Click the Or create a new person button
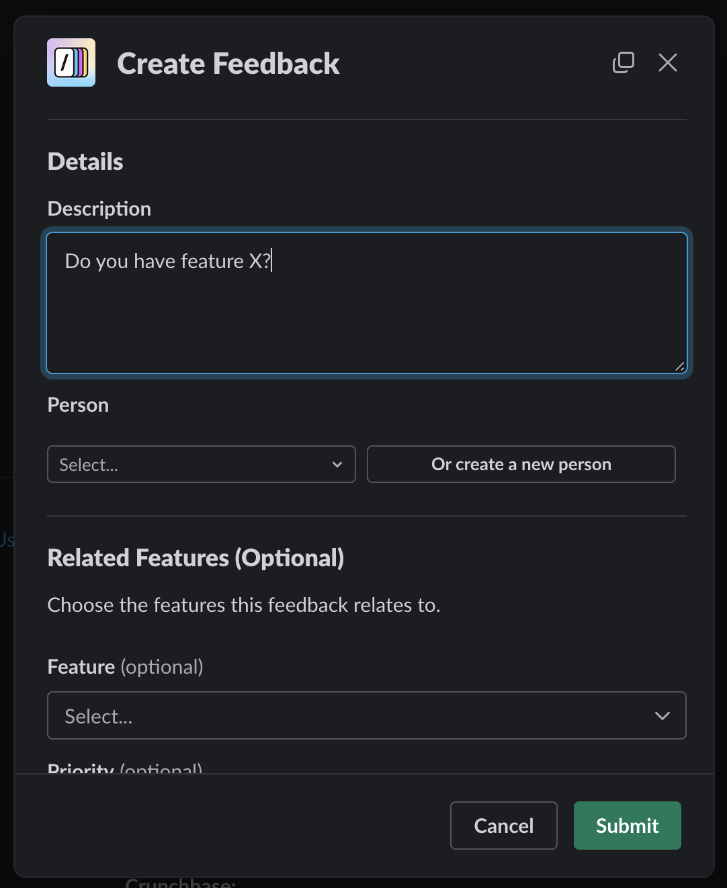This screenshot has width=727, height=888. [x=521, y=464]
